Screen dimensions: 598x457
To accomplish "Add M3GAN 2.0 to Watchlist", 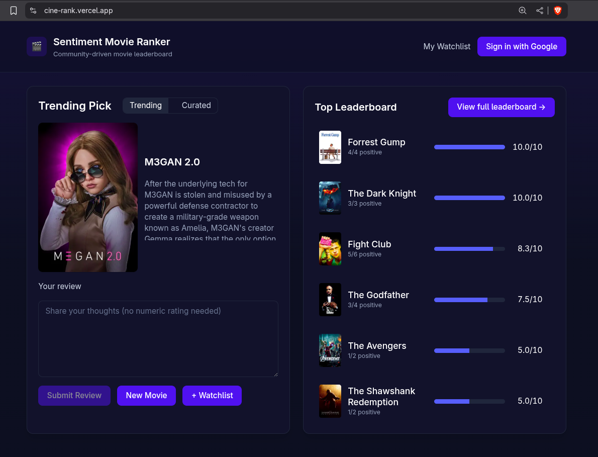I will (x=212, y=396).
